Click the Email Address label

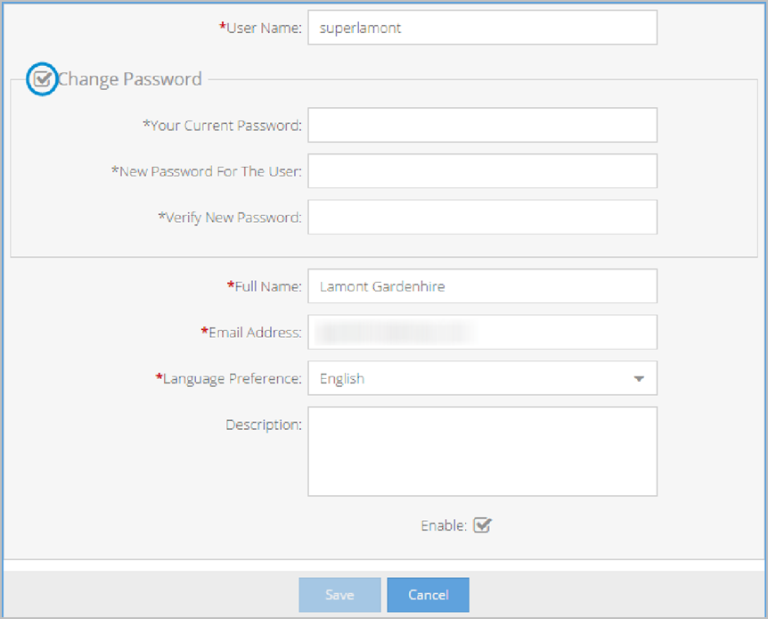tap(254, 333)
